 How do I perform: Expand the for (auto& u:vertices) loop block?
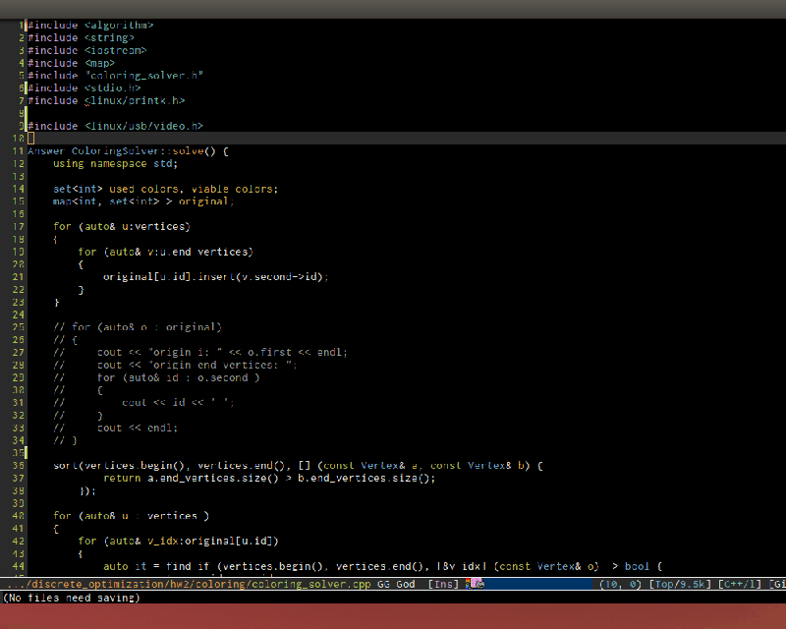(122, 225)
